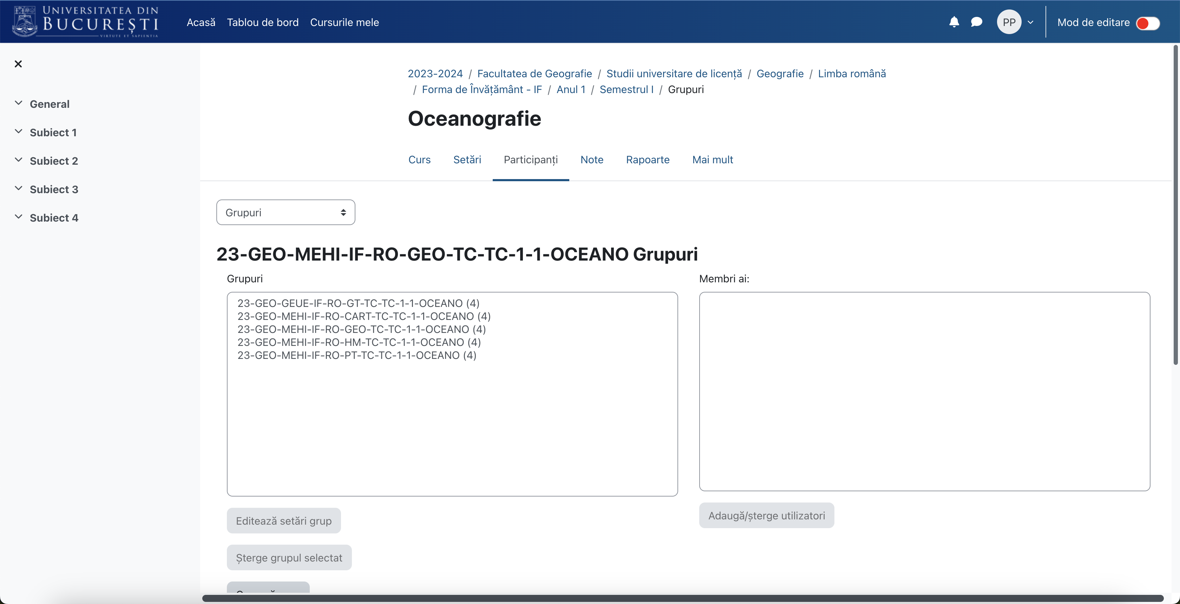Open the notifications bell
1180x604 pixels.
tap(954, 22)
